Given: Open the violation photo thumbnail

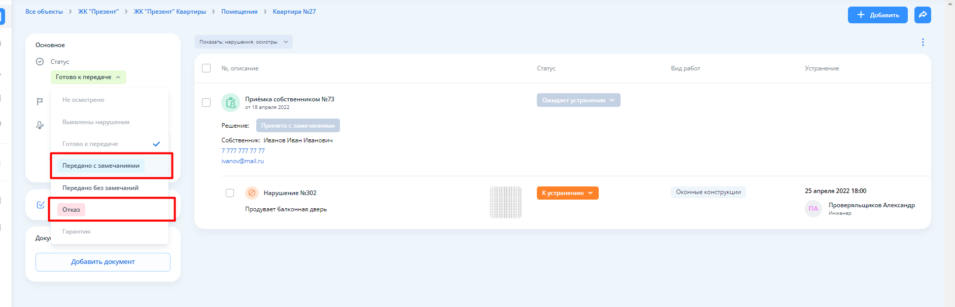Looking at the screenshot, I should coord(505,202).
